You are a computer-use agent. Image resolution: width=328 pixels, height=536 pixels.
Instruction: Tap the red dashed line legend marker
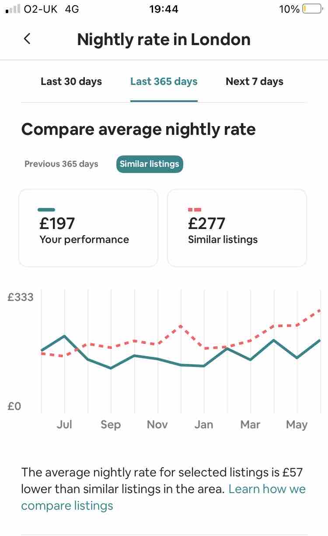tap(195, 210)
